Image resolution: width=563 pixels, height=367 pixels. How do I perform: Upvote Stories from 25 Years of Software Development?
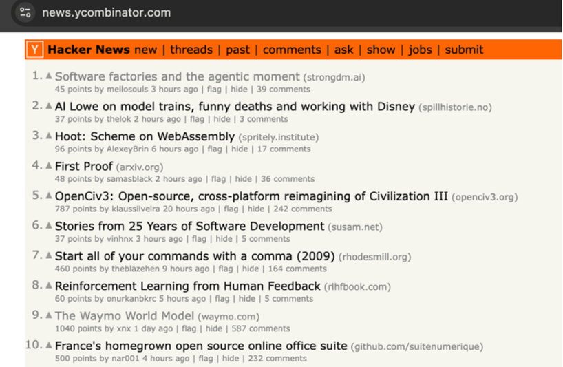pos(49,226)
